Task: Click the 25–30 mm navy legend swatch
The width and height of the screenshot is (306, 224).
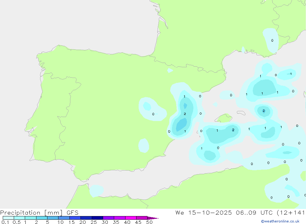Action: pyautogui.click(x=97, y=218)
